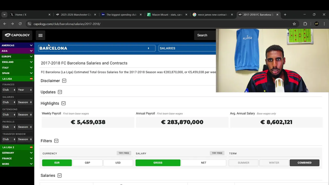
Task: Click the address bar URL
Action: coord(67,24)
